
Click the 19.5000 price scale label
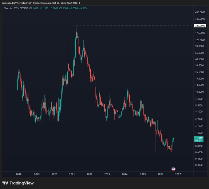point(199,78)
